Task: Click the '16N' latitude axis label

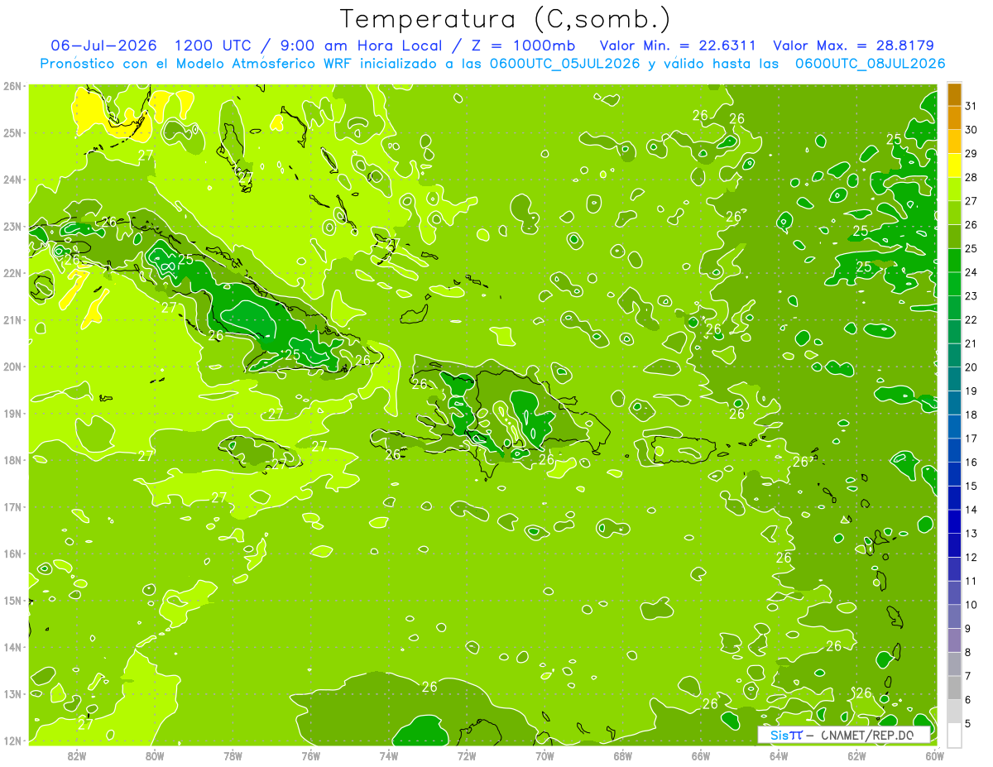Action: pyautogui.click(x=12, y=554)
